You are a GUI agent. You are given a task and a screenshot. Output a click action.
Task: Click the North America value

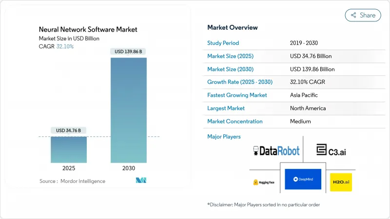pos(308,108)
